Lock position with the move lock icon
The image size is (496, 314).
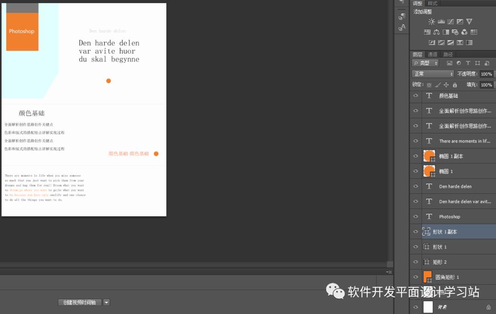tap(446, 84)
